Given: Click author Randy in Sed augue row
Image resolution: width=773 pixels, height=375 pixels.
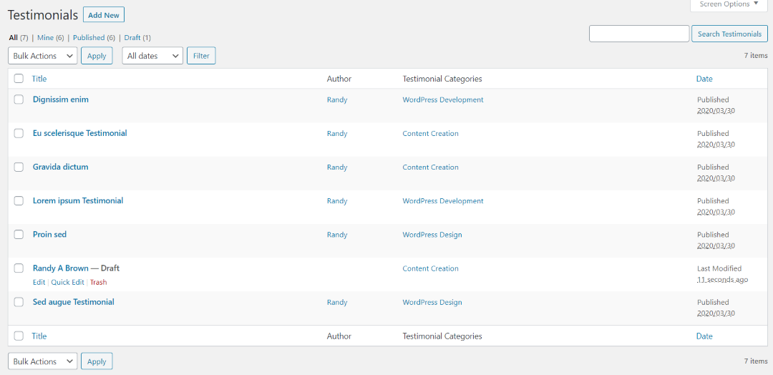Looking at the screenshot, I should pos(337,302).
